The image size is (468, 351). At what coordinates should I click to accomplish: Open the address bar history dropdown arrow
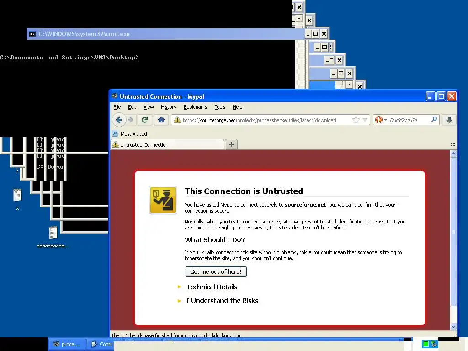click(x=365, y=120)
